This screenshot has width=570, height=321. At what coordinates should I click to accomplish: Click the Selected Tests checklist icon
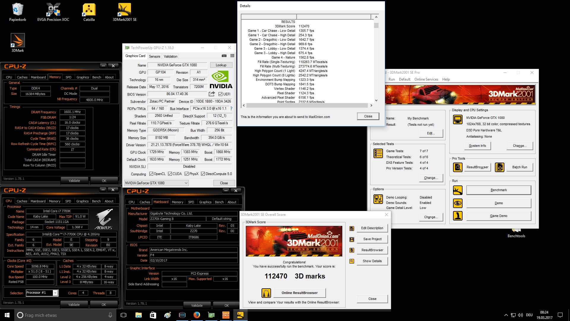pos(378,153)
